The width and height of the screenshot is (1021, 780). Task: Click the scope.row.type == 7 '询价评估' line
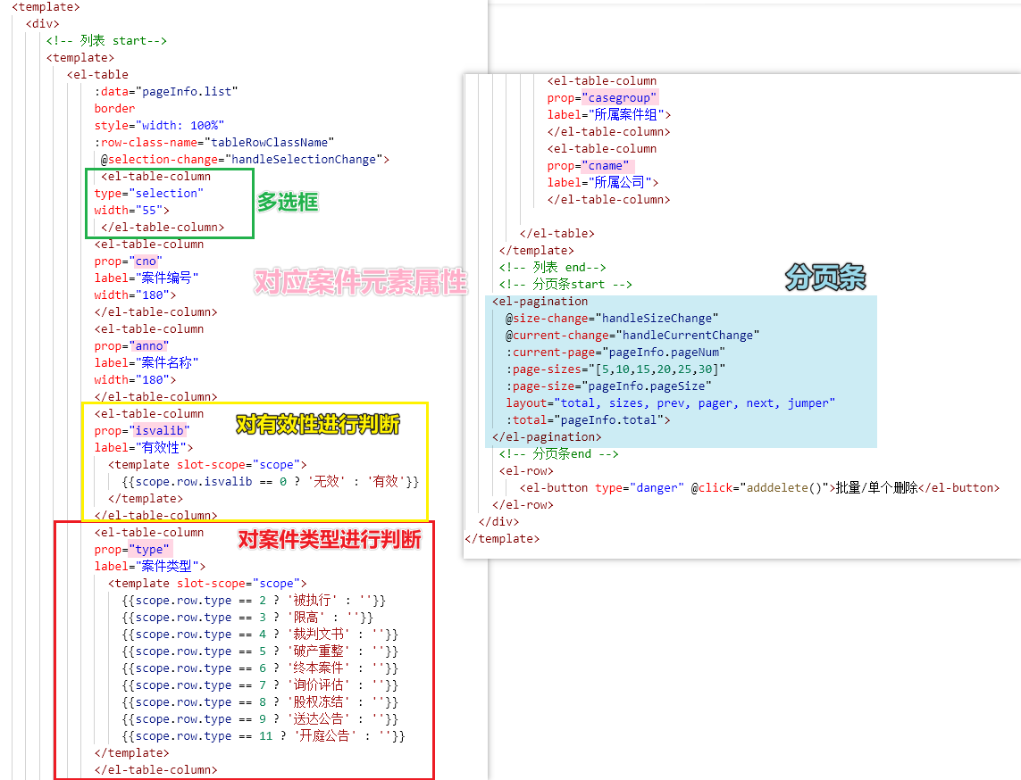[x=260, y=685]
